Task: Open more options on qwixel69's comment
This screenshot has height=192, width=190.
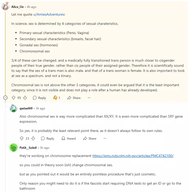Action: (105, 138)
